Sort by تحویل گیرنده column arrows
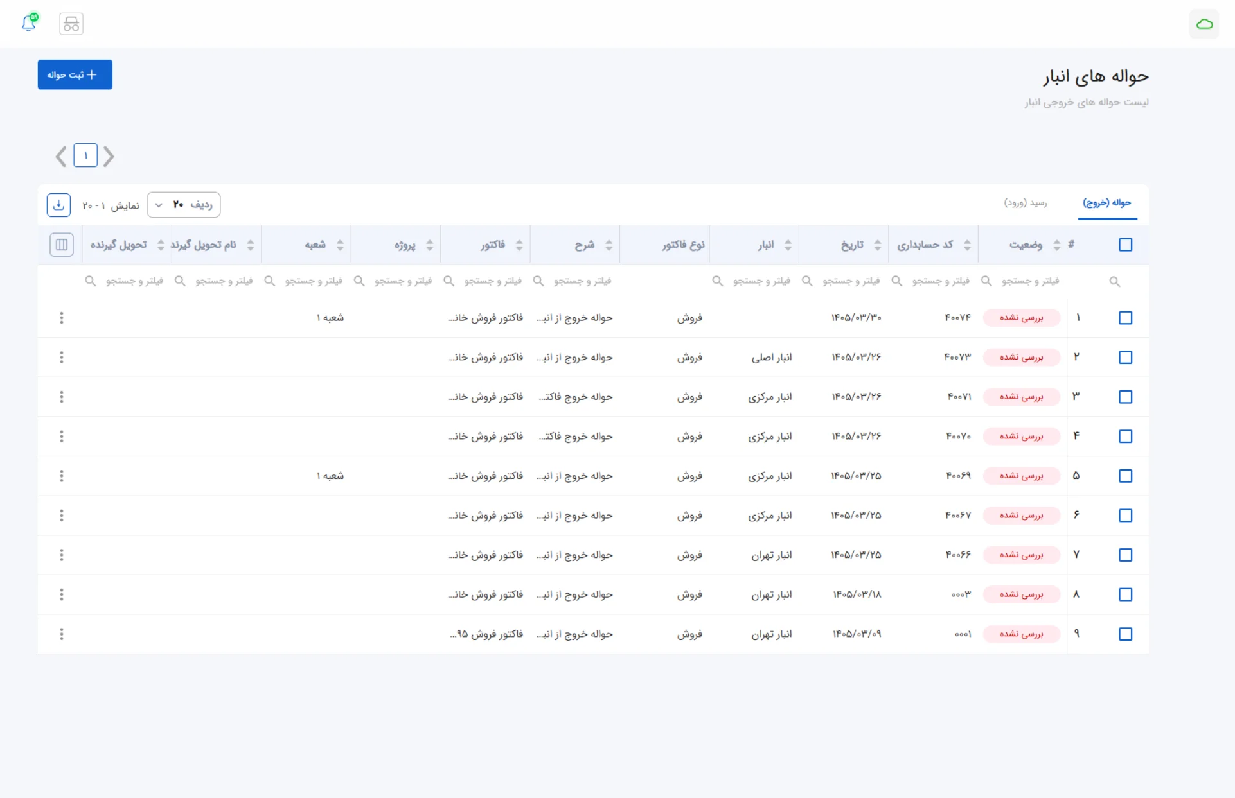 click(161, 245)
